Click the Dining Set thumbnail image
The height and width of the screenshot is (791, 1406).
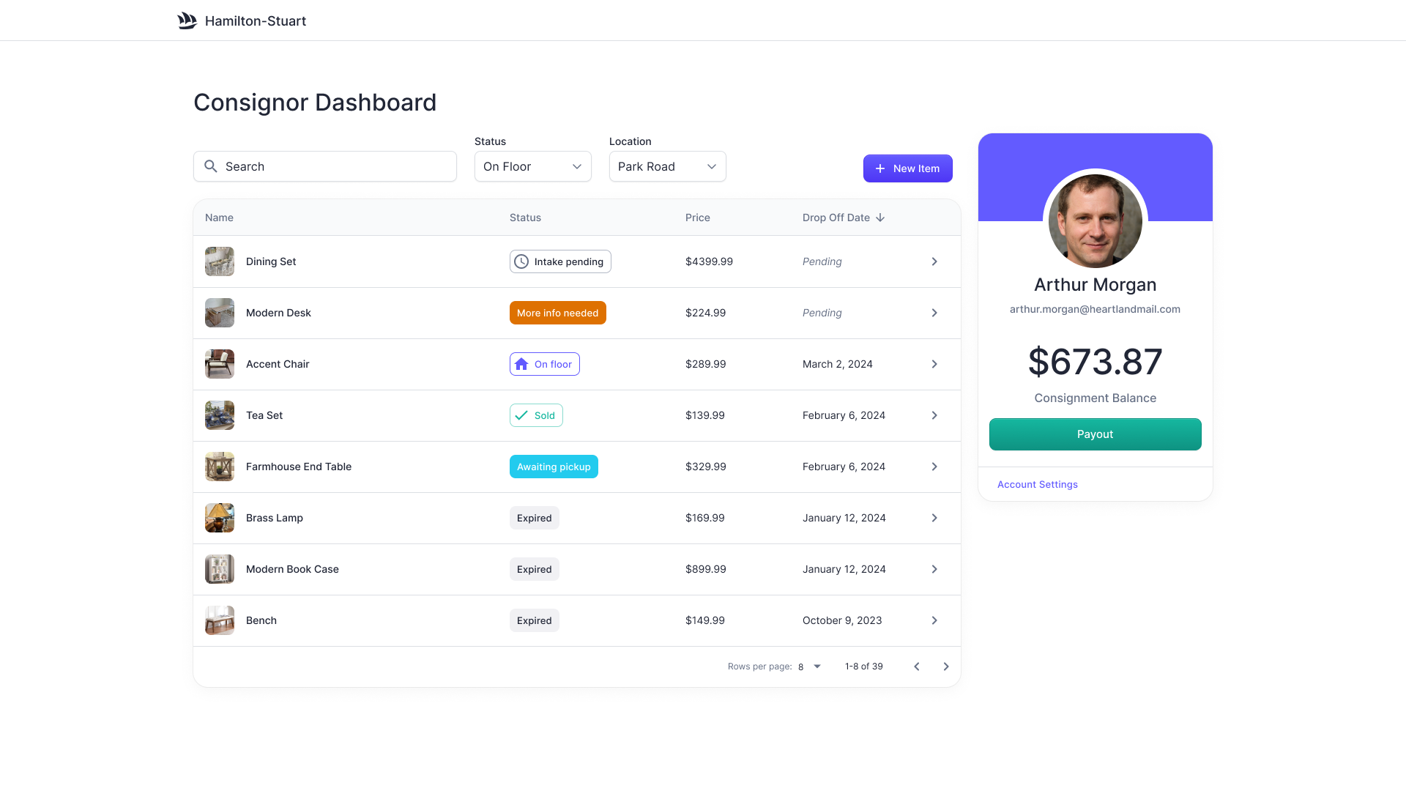219,261
